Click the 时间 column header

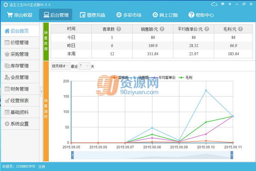coord(71,29)
